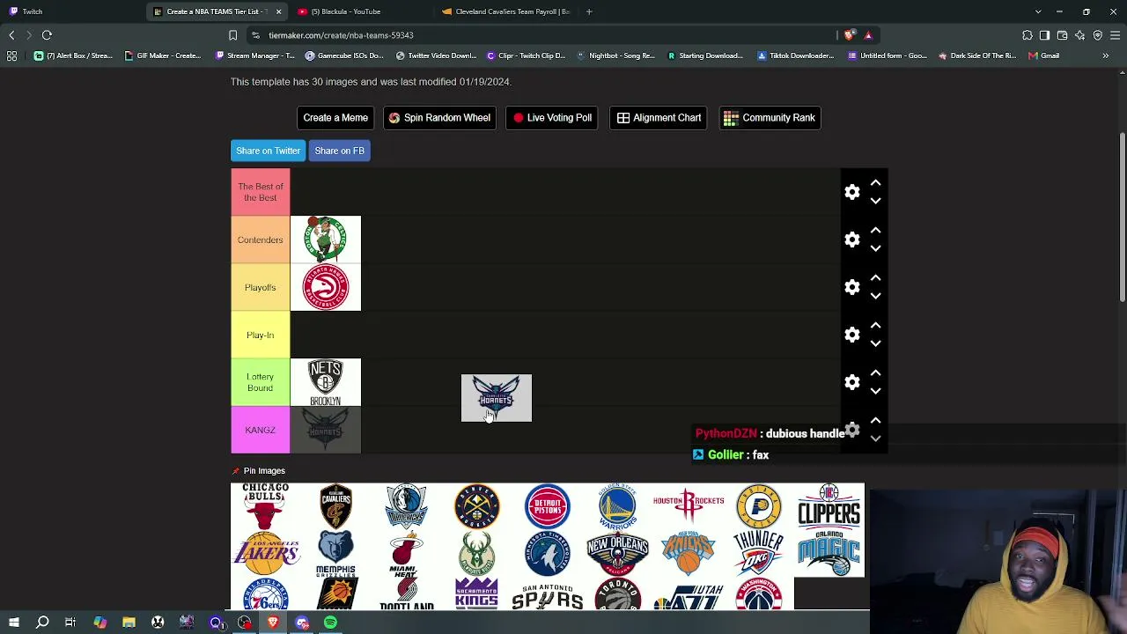Move the Playoffs row up

coord(875,278)
